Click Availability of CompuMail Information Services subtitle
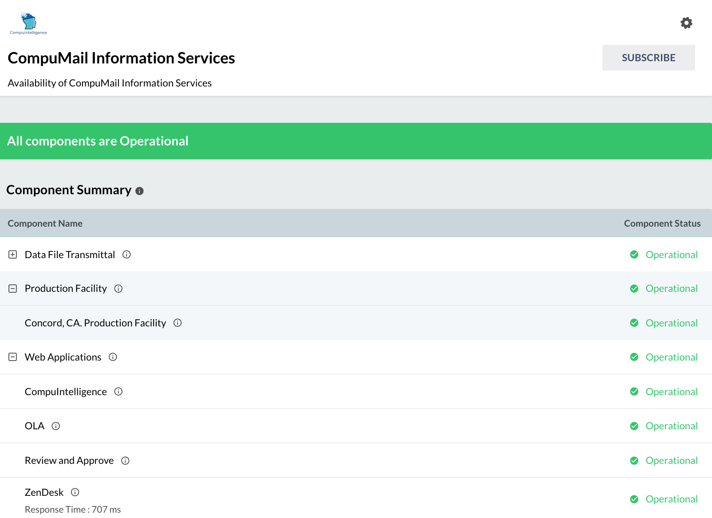This screenshot has height=518, width=712. point(110,83)
